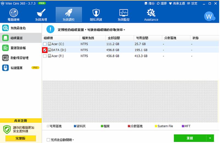Select the System Tuneup rocket icon
Viewport: 220px width, 143px height.
(69, 13)
